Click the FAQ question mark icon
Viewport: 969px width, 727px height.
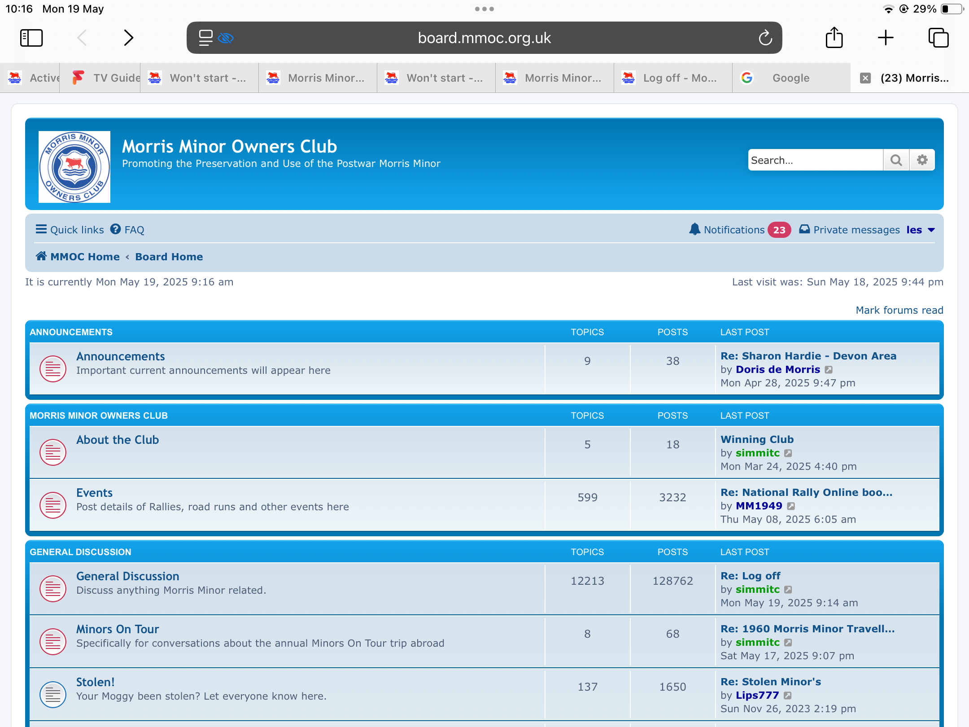tap(116, 229)
